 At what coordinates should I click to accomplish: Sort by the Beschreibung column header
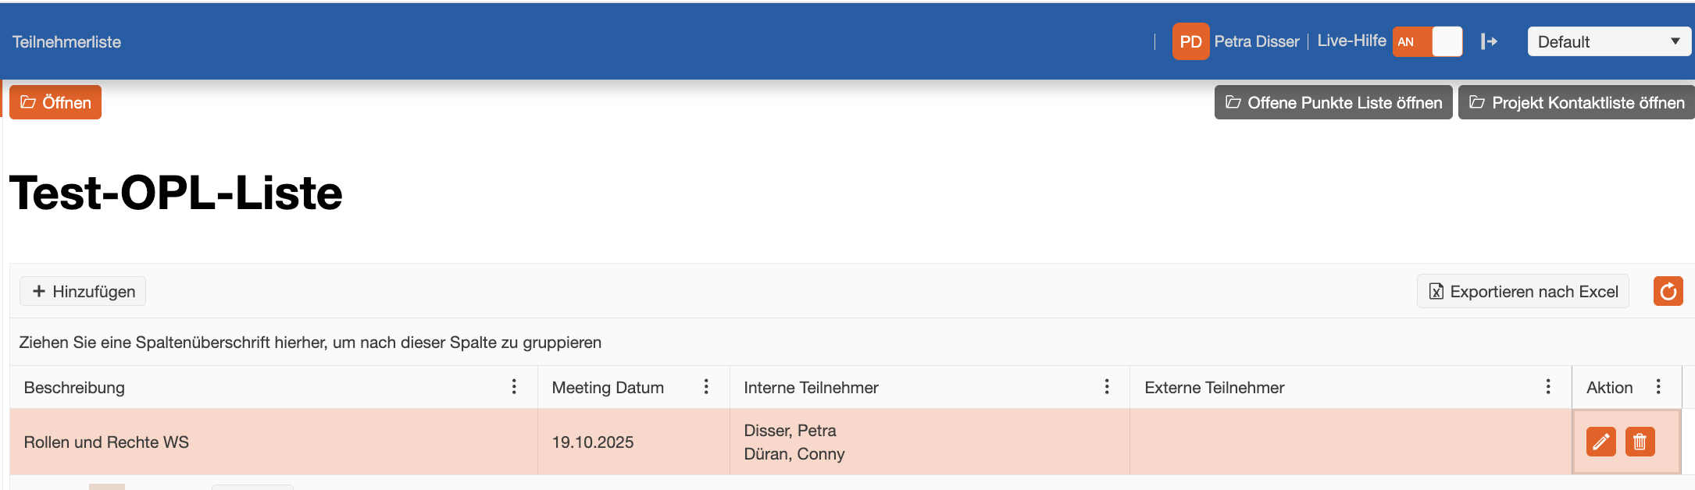click(x=74, y=387)
